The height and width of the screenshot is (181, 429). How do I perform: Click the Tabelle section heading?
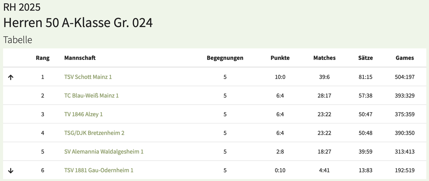(x=18, y=40)
